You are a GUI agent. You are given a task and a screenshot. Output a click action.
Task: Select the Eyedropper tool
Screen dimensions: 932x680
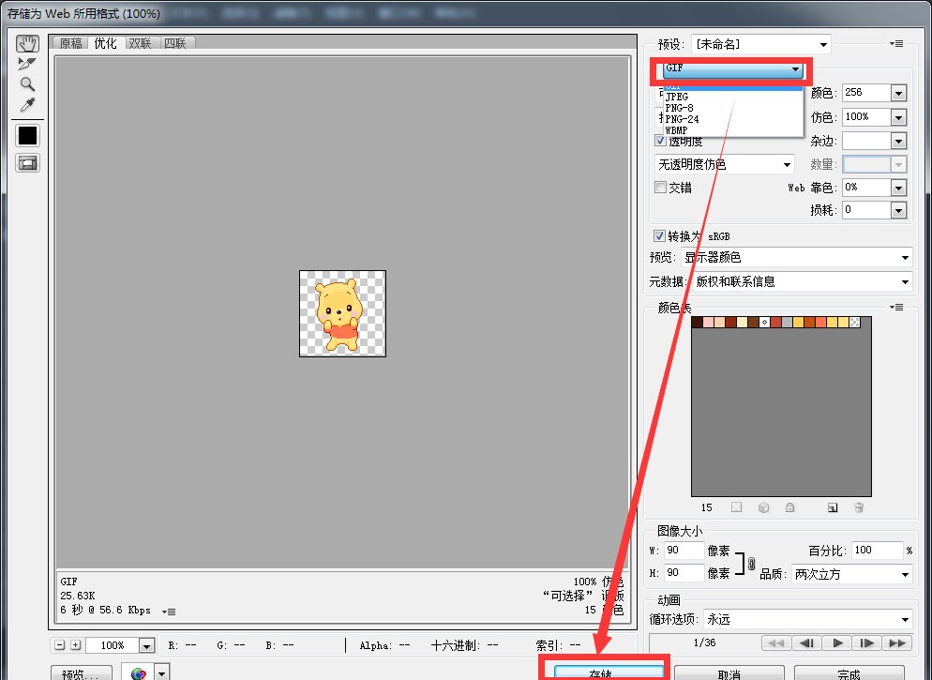tap(27, 105)
